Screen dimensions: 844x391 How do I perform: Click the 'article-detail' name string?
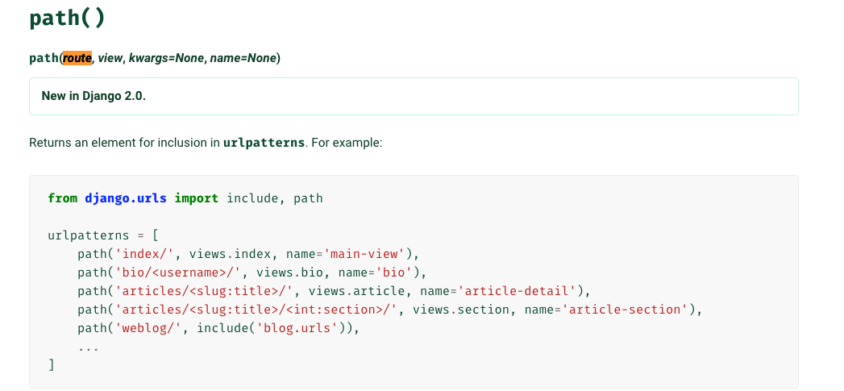(518, 290)
